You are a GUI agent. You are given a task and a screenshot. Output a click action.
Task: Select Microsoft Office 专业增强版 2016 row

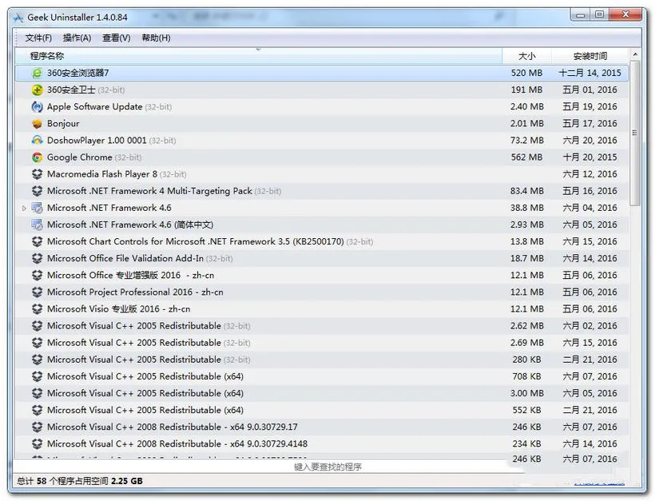tap(322, 276)
